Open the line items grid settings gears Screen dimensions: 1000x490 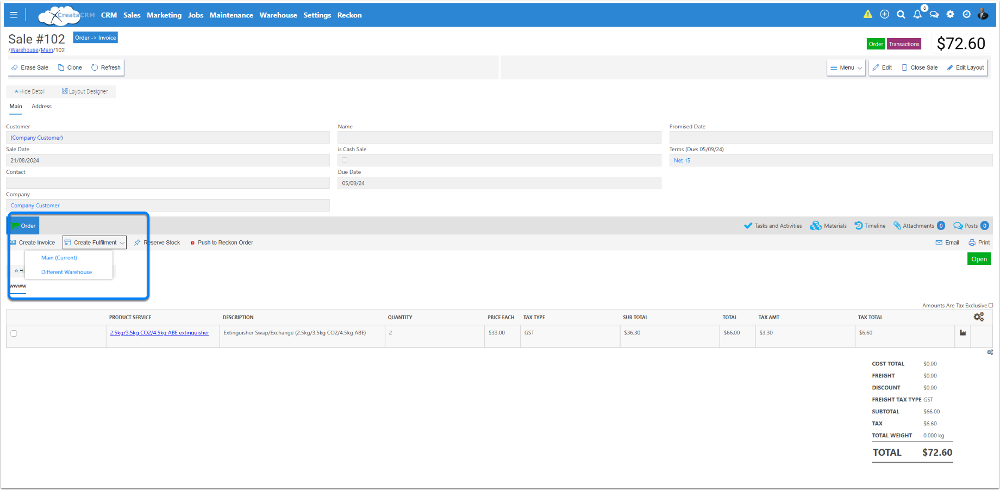[x=978, y=317]
